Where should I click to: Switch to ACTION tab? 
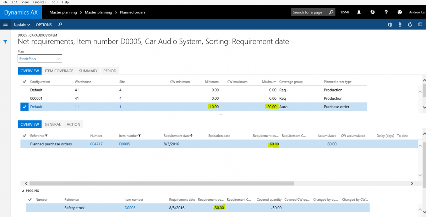click(73, 124)
